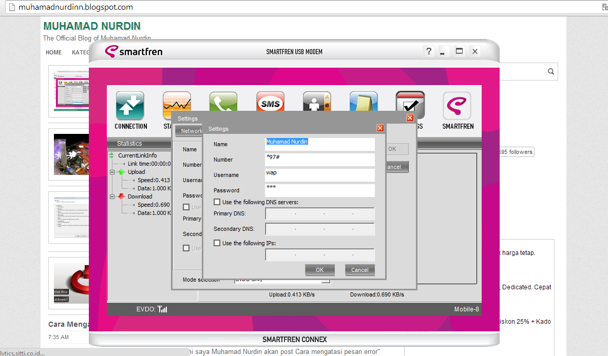The height and width of the screenshot is (356, 608).
Task: Open the Statistics chart icon
Action: (x=177, y=102)
